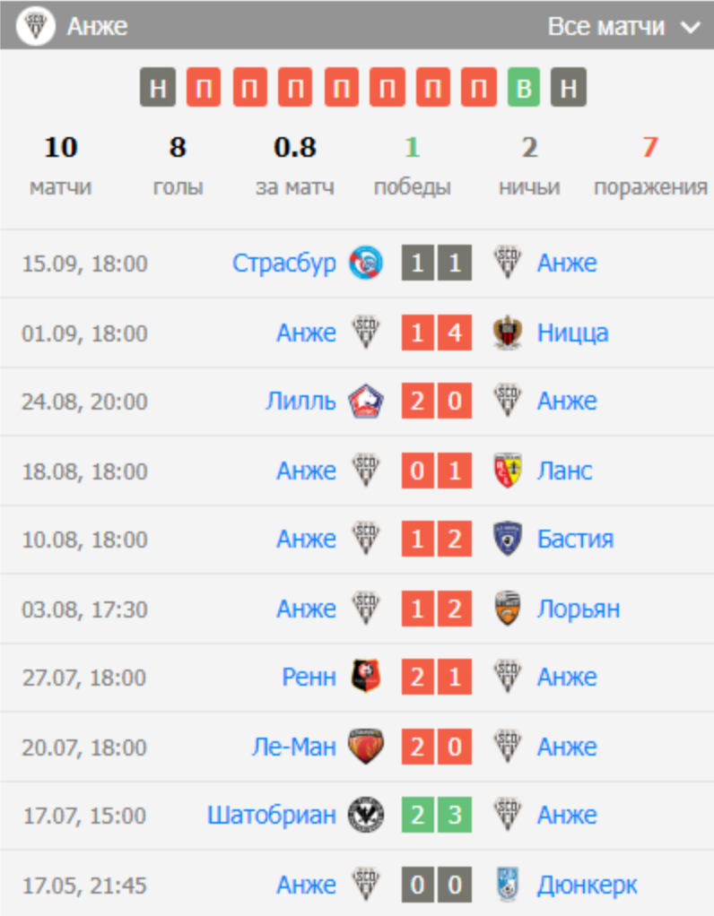Click the 0:0 score against Дюнкерк
The width and height of the screenshot is (714, 916).
pyautogui.click(x=437, y=885)
